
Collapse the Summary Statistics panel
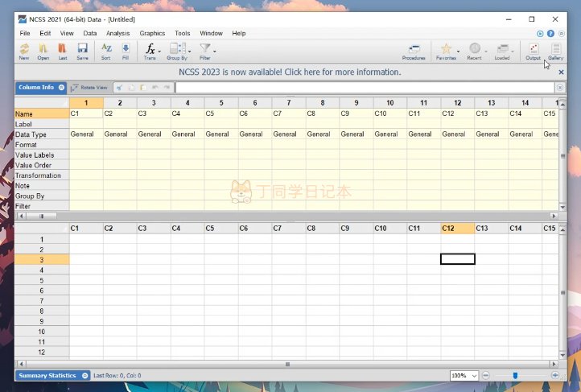[x=84, y=376]
